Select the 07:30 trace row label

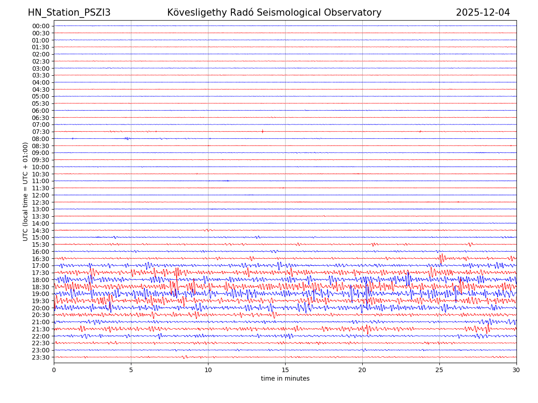tap(40, 132)
